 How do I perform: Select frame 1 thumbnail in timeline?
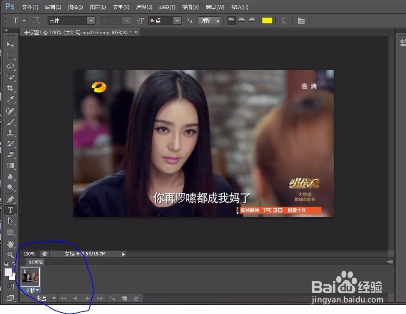tap(30, 277)
